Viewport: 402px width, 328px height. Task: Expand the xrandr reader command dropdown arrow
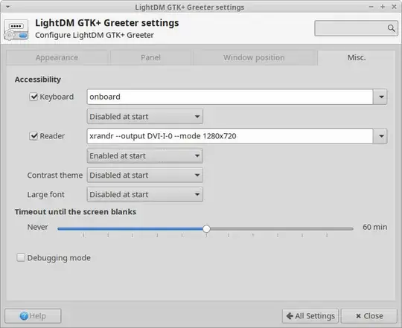tap(381, 136)
